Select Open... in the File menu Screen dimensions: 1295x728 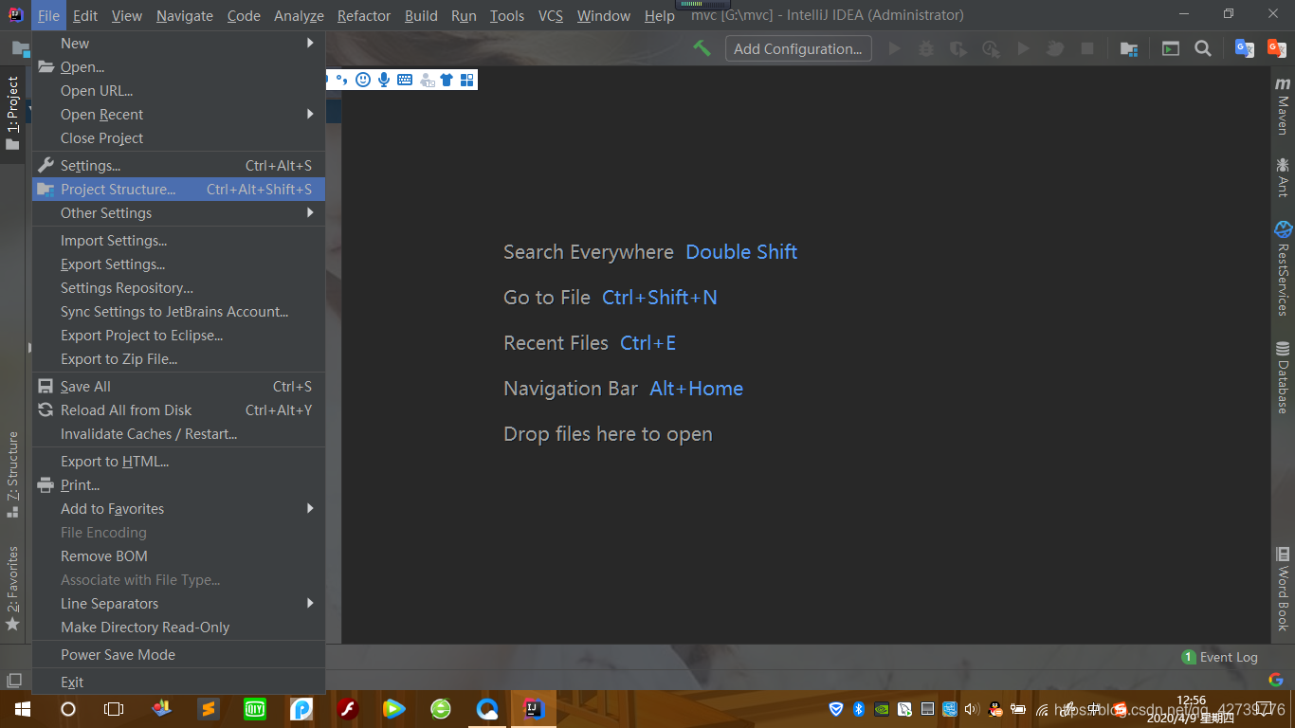pyautogui.click(x=178, y=66)
